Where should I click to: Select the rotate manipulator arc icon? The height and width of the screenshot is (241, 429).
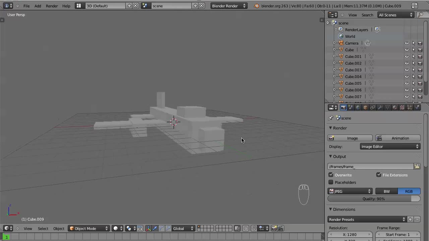click(162, 228)
